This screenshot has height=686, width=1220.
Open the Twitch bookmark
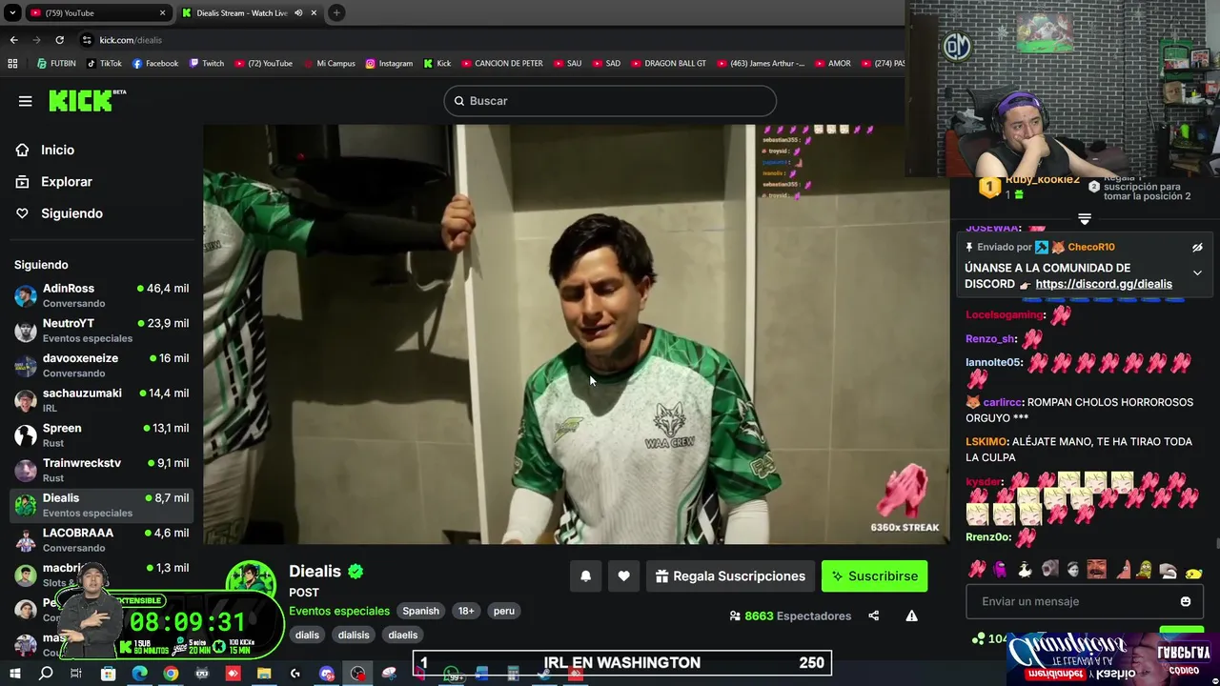pos(207,64)
